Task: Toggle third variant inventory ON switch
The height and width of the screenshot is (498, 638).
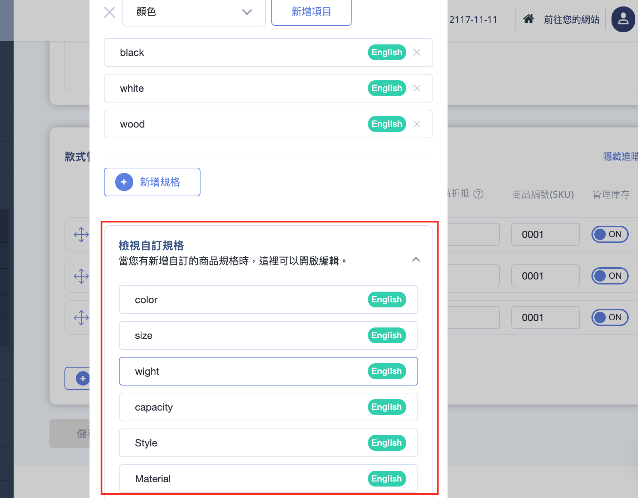Action: tap(610, 317)
